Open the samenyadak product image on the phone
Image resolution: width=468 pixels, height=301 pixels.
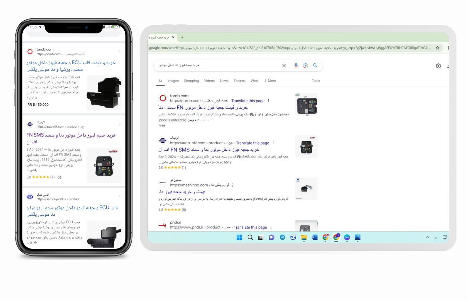[104, 234]
